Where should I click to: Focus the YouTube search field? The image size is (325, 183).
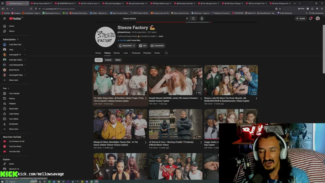[154, 19]
